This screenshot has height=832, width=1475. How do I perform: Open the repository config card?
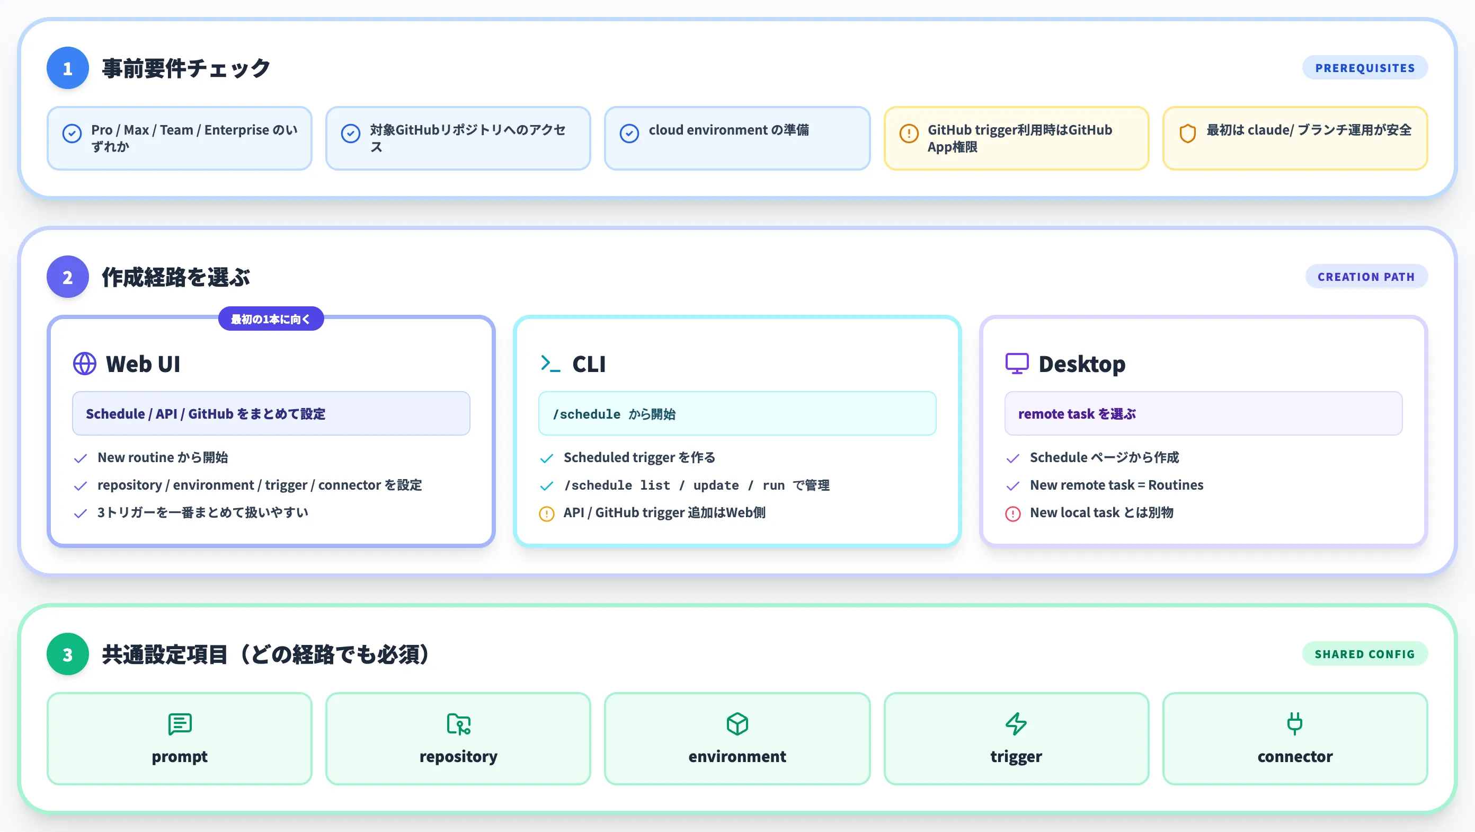(458, 739)
